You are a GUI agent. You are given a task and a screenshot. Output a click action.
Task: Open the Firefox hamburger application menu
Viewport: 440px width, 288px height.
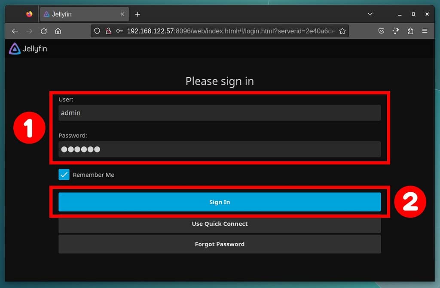click(x=425, y=31)
